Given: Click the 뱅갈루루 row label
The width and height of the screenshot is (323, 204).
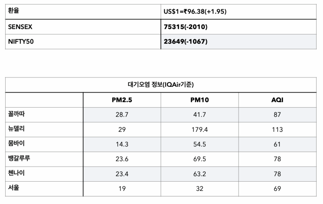Looking at the screenshot, I should point(19,158).
